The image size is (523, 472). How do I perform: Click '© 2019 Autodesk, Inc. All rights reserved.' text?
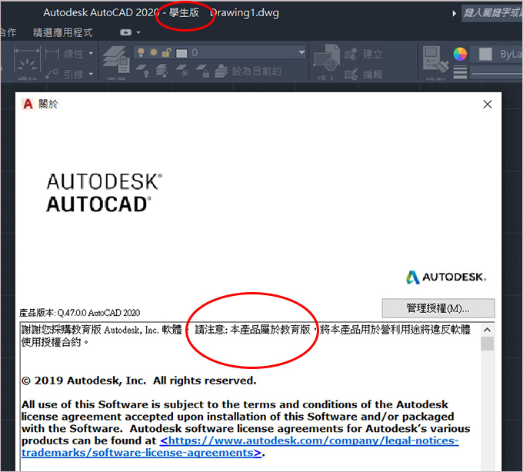click(138, 381)
